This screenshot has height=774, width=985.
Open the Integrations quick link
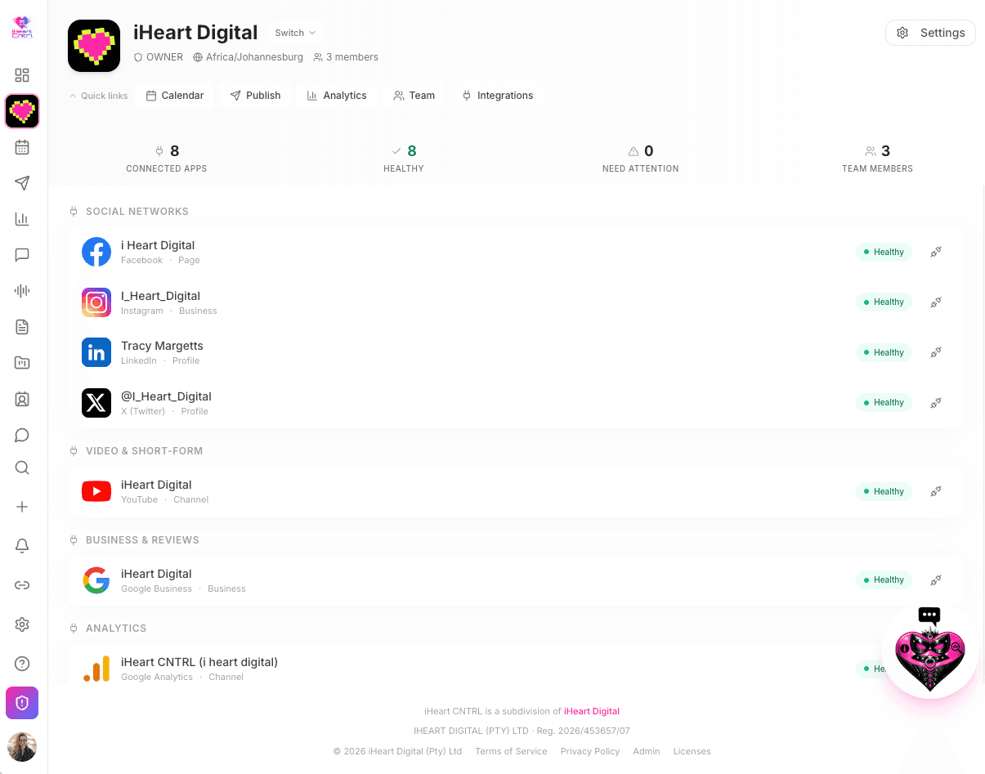(498, 96)
